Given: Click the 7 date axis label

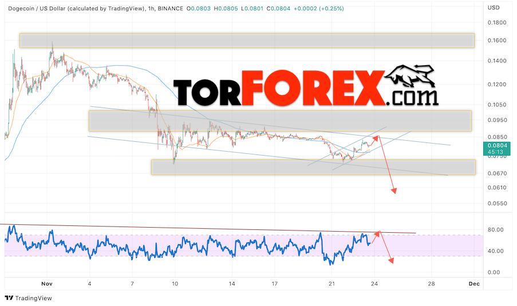Looking at the screenshot, I should pos(132,284).
